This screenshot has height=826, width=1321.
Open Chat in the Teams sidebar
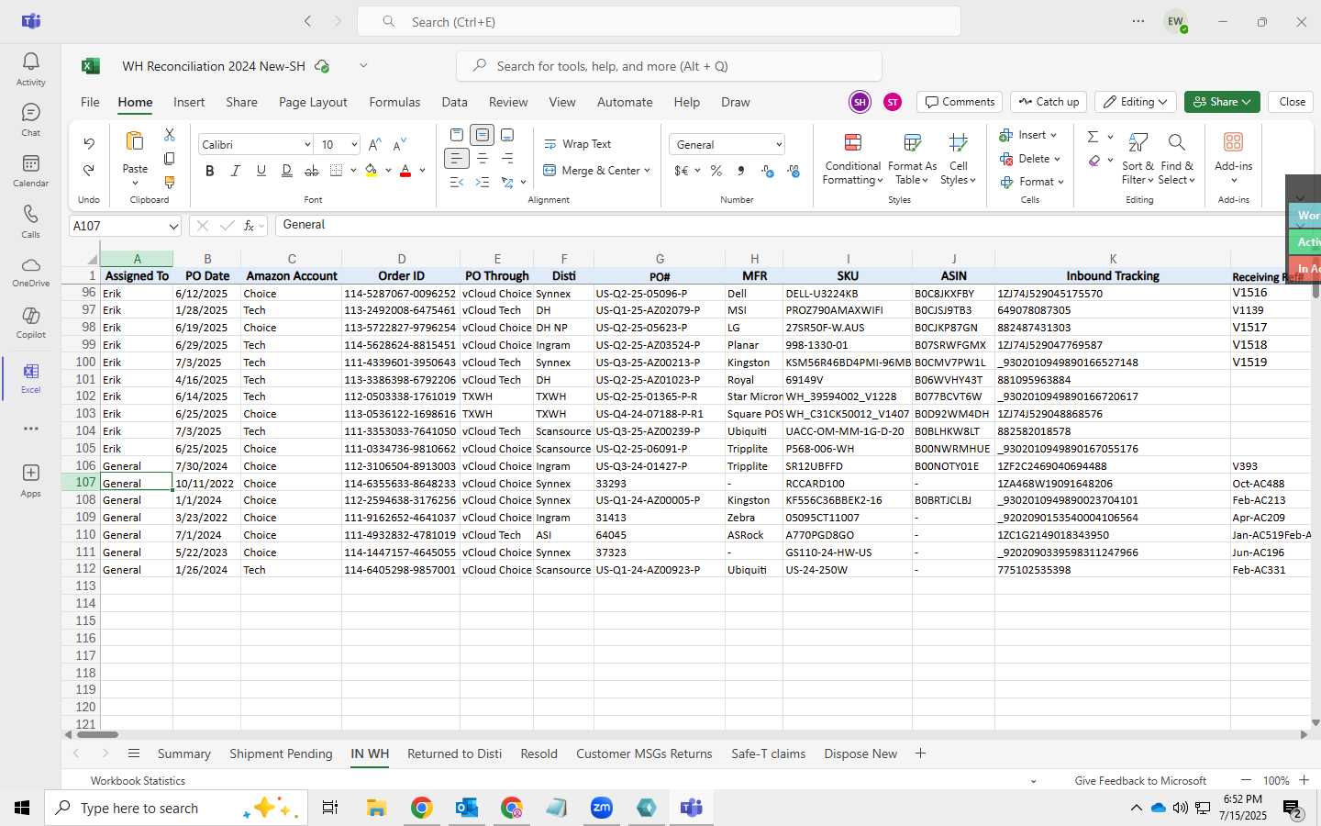tap(30, 119)
